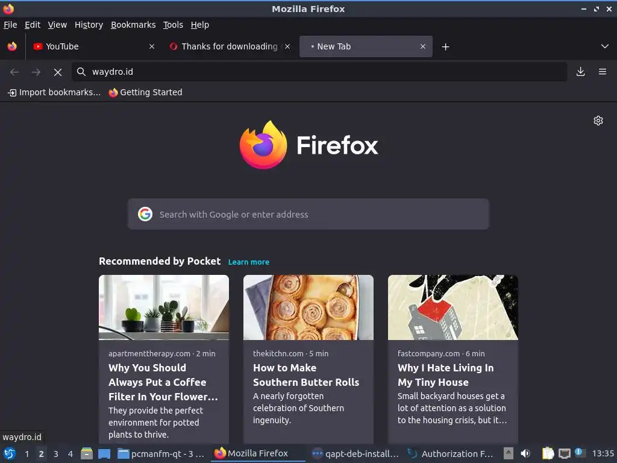Click Import bookmarks in the bookmarks toolbar
Screen dimensions: 617x463
tap(54, 92)
